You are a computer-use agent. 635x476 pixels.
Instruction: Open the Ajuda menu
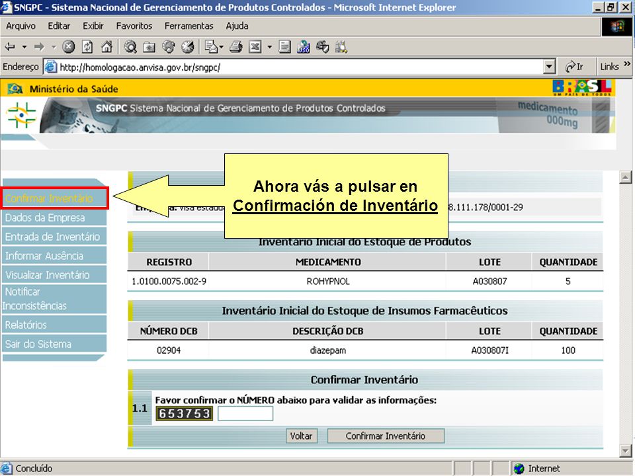point(237,26)
